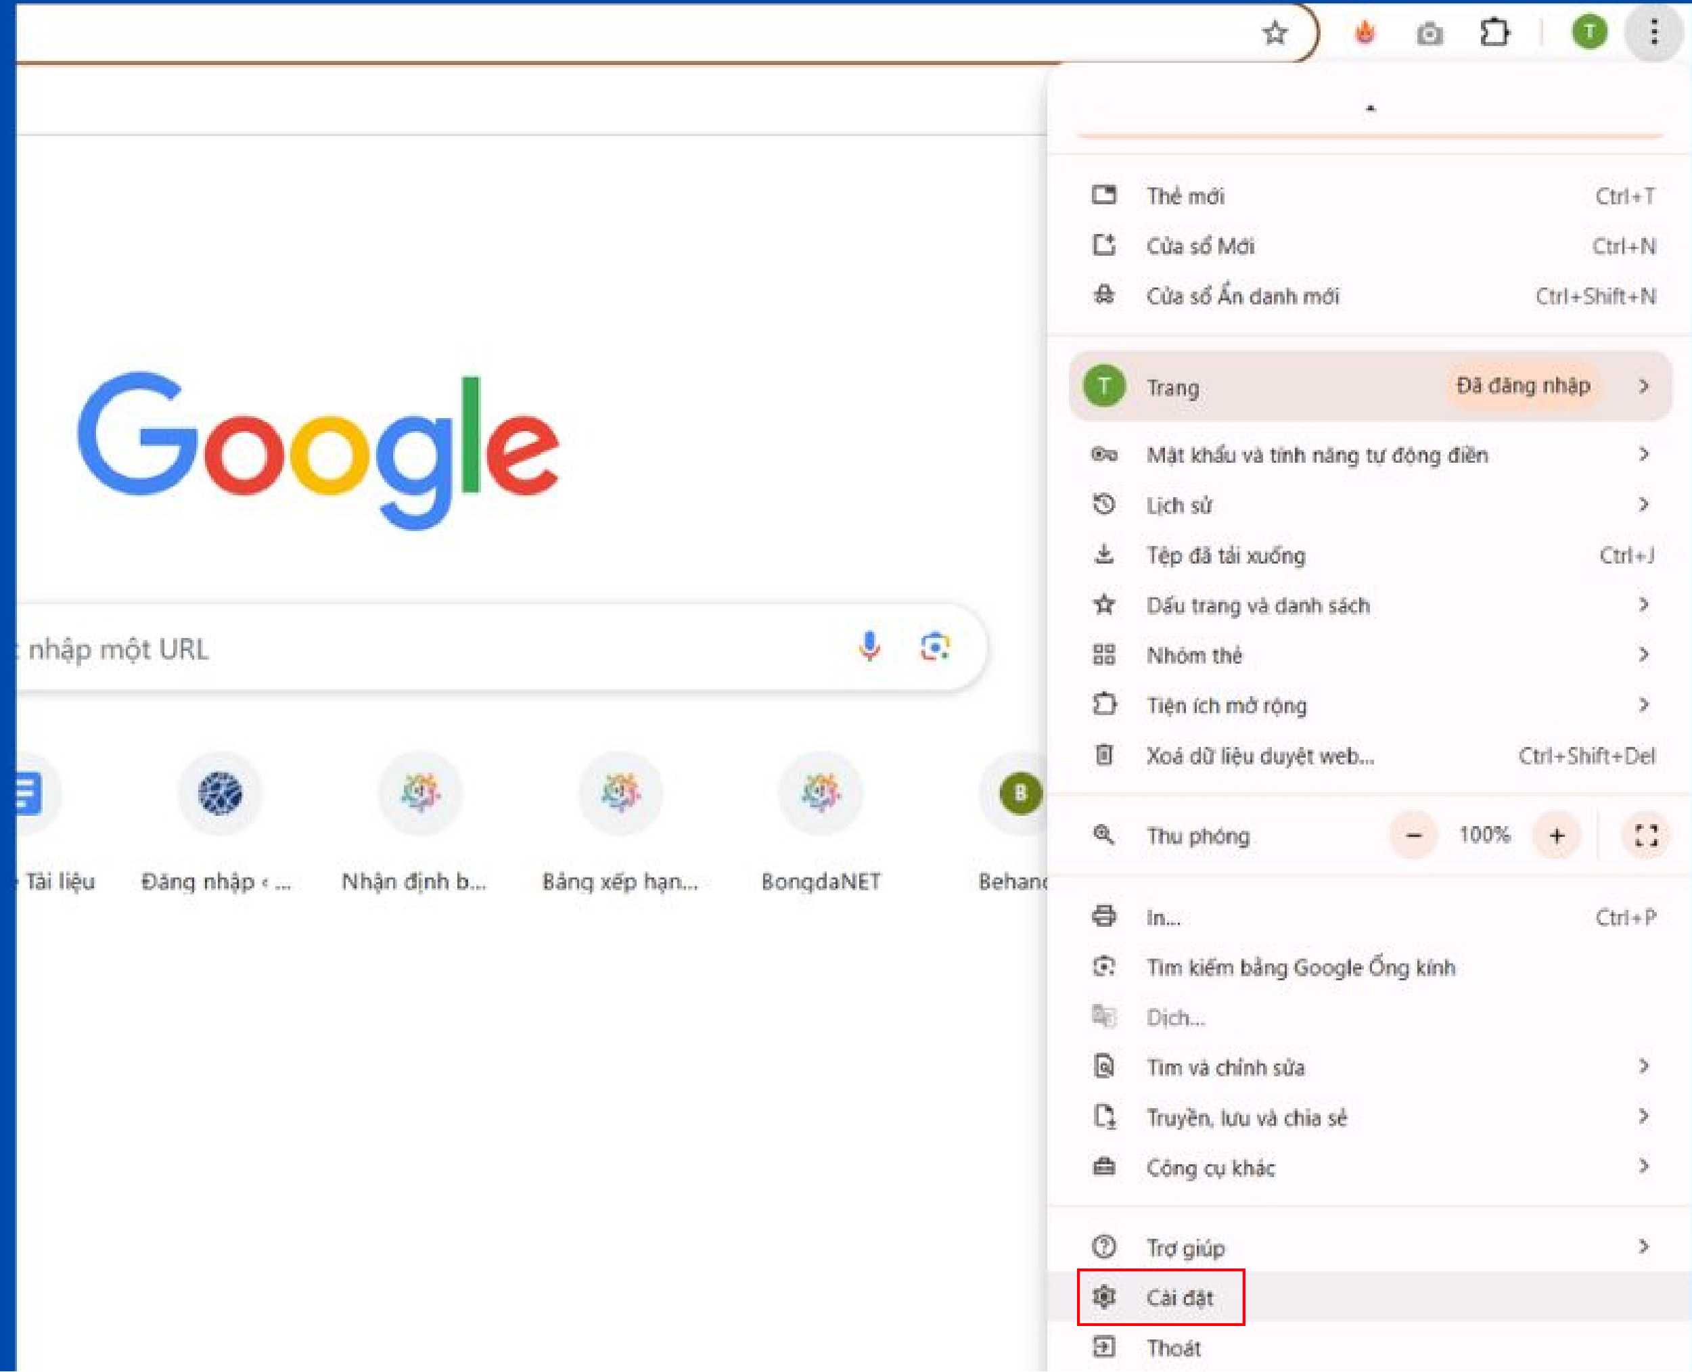Start voice search with the microphone icon
Viewport: 1692px width, 1372px height.
(x=869, y=647)
